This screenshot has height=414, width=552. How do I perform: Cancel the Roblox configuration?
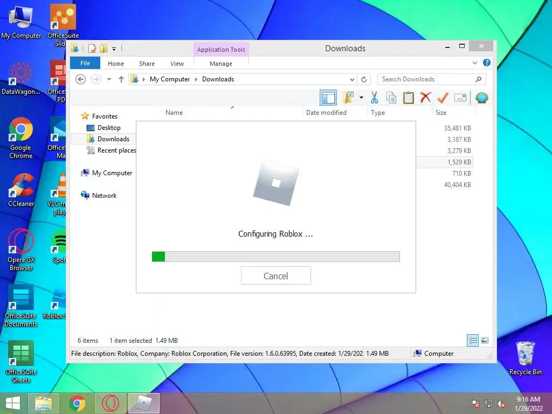click(275, 275)
